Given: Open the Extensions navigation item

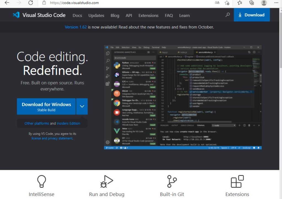Looking at the screenshot, I should tap(148, 15).
